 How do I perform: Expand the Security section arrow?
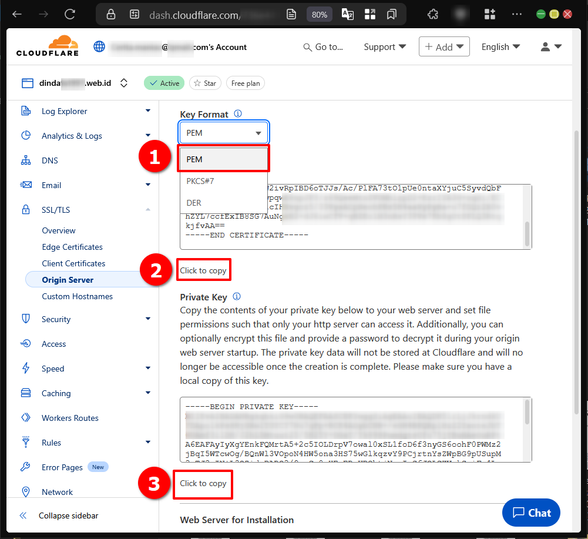[148, 319]
